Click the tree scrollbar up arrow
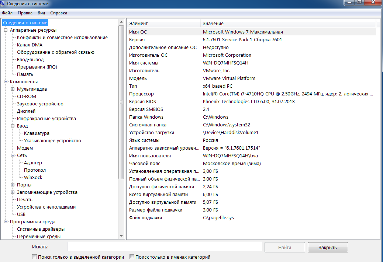 pyautogui.click(x=121, y=22)
